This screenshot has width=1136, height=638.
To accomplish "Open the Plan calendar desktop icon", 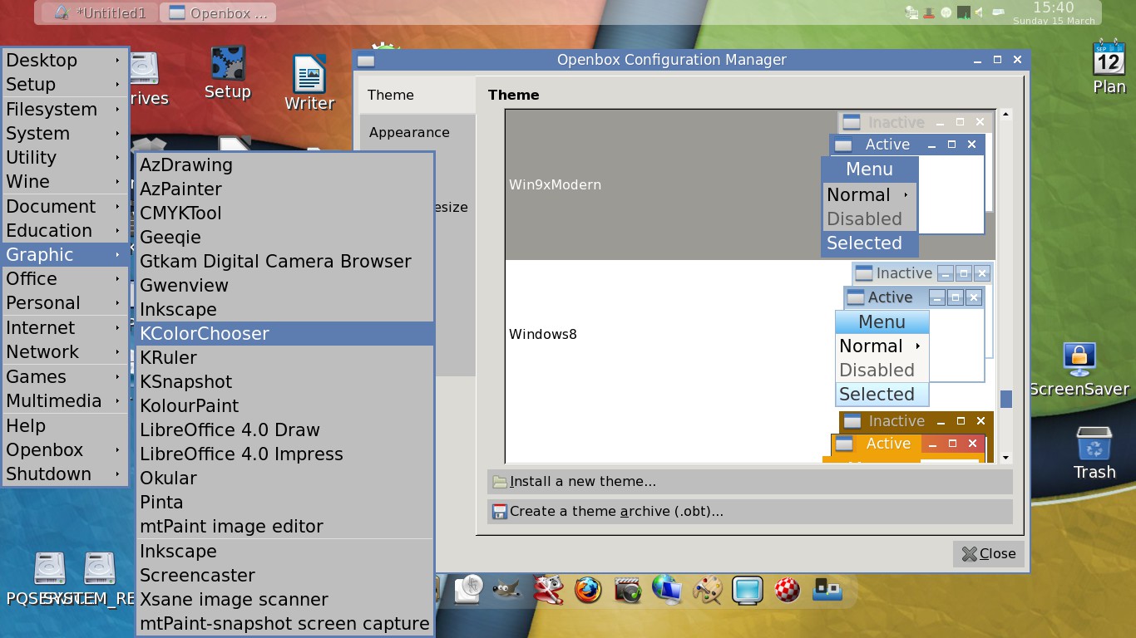I will [x=1109, y=66].
